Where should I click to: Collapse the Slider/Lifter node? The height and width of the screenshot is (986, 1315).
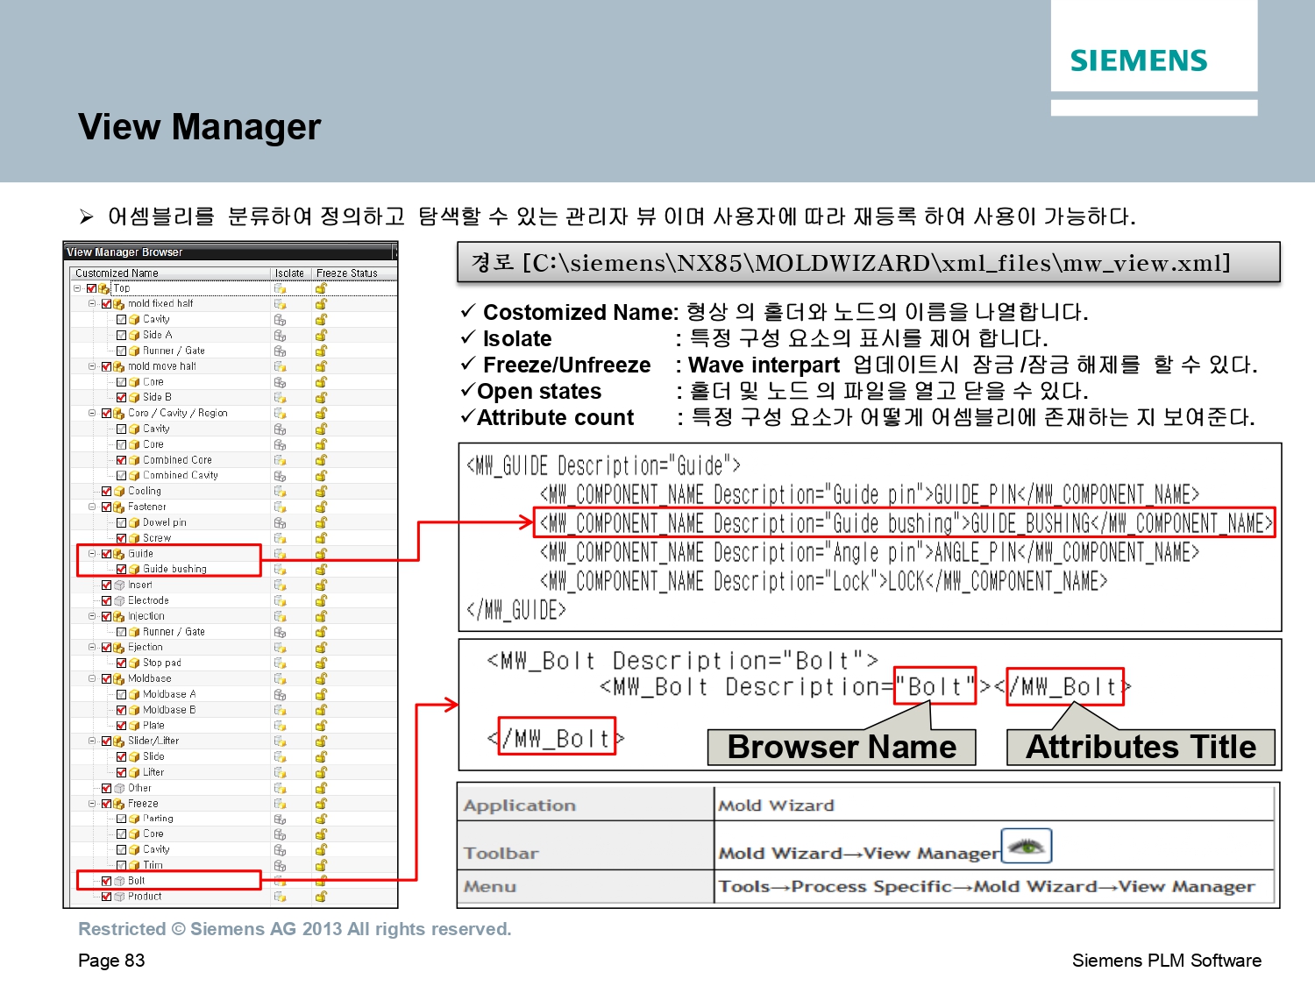[x=92, y=741]
